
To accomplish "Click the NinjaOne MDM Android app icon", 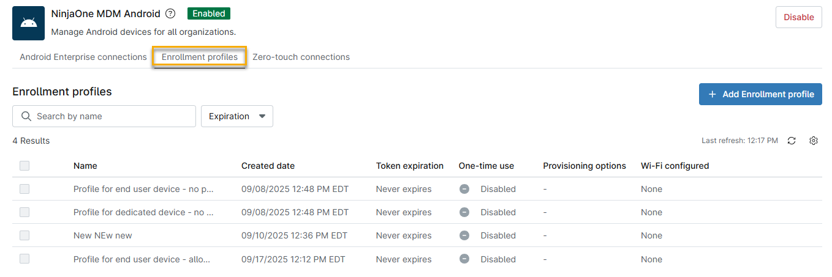I will tap(28, 23).
